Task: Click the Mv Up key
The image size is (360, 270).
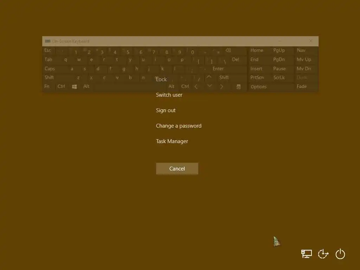Action: pos(304,59)
